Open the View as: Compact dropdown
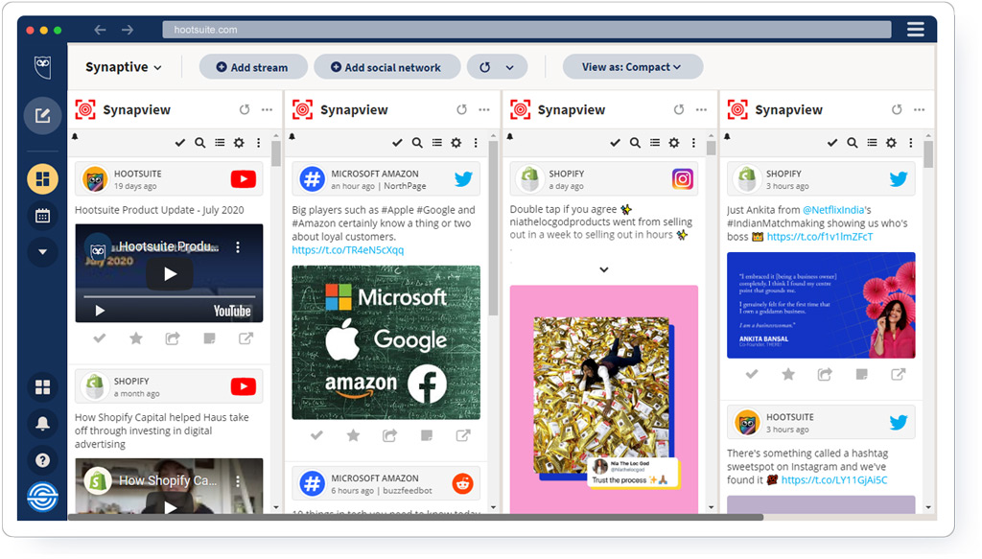Viewport: 982px width, 559px height. click(633, 67)
